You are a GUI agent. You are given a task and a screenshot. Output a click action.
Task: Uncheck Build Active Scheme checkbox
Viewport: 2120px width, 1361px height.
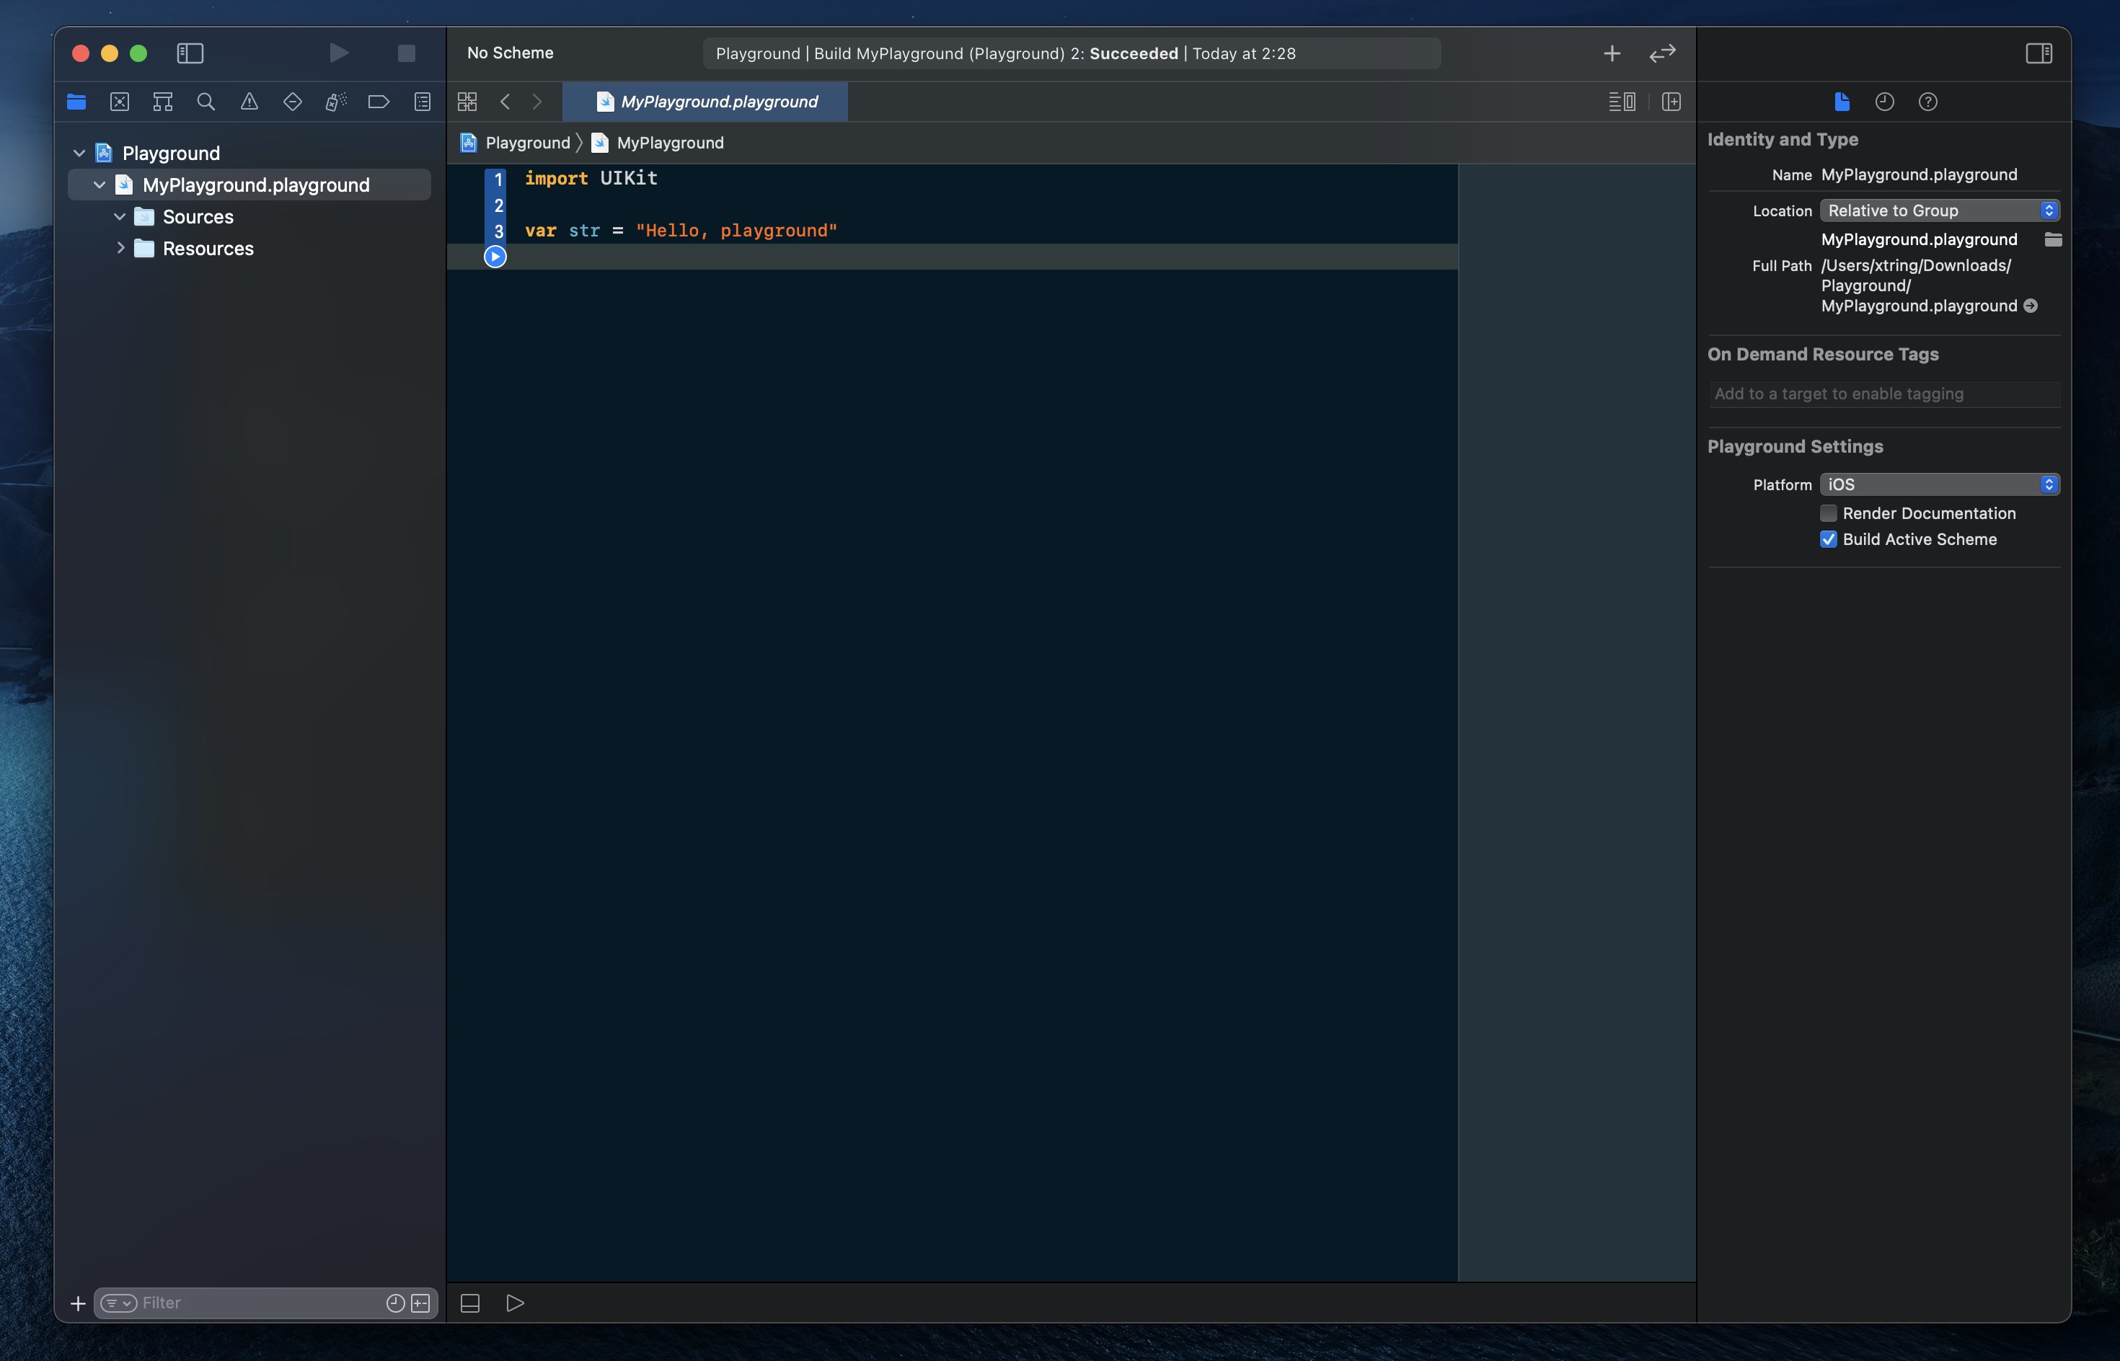click(x=1828, y=539)
